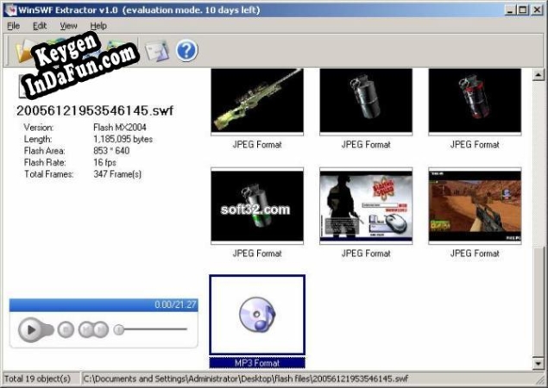Open the View menu
Image resolution: width=548 pixels, height=388 pixels.
pyautogui.click(x=68, y=26)
